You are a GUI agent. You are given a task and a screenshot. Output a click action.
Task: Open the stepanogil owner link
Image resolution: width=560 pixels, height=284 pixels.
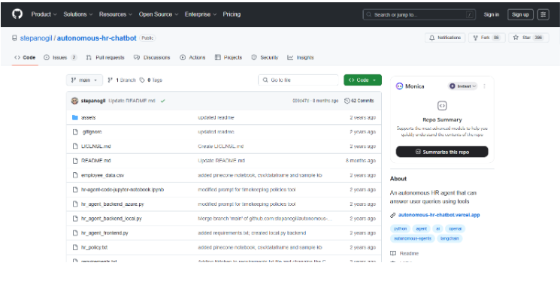coord(36,38)
